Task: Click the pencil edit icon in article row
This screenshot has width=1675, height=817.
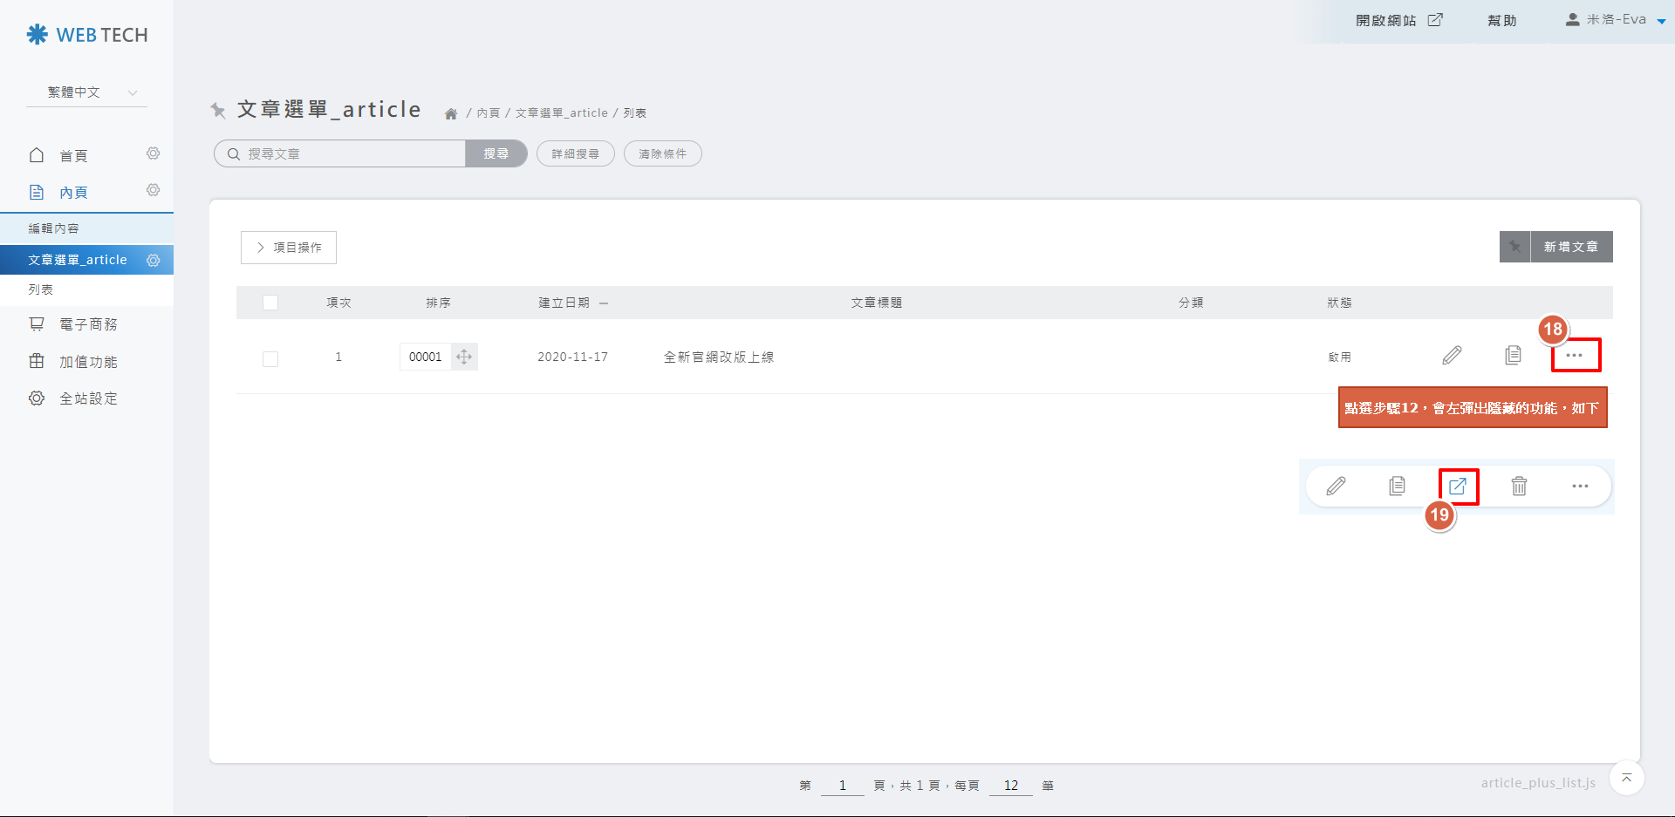Action: pos(1452,356)
